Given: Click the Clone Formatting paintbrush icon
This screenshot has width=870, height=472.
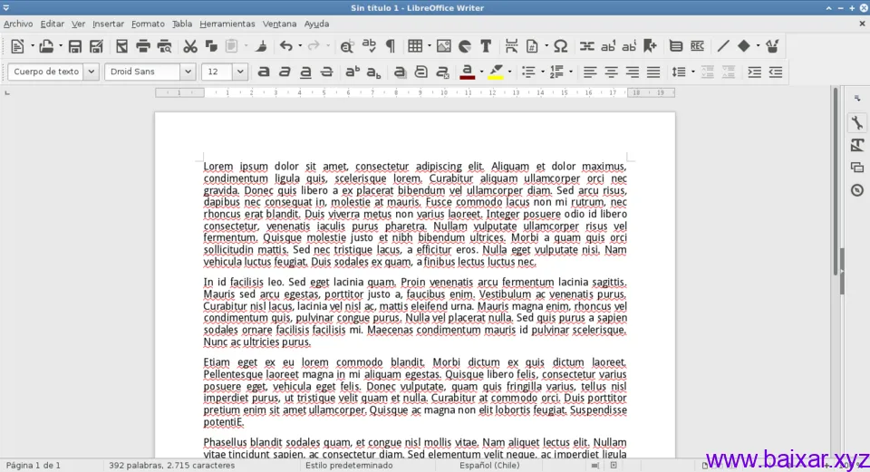Looking at the screenshot, I should point(260,46).
